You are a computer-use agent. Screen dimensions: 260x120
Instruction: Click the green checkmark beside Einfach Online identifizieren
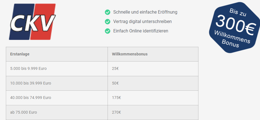coord(108,31)
